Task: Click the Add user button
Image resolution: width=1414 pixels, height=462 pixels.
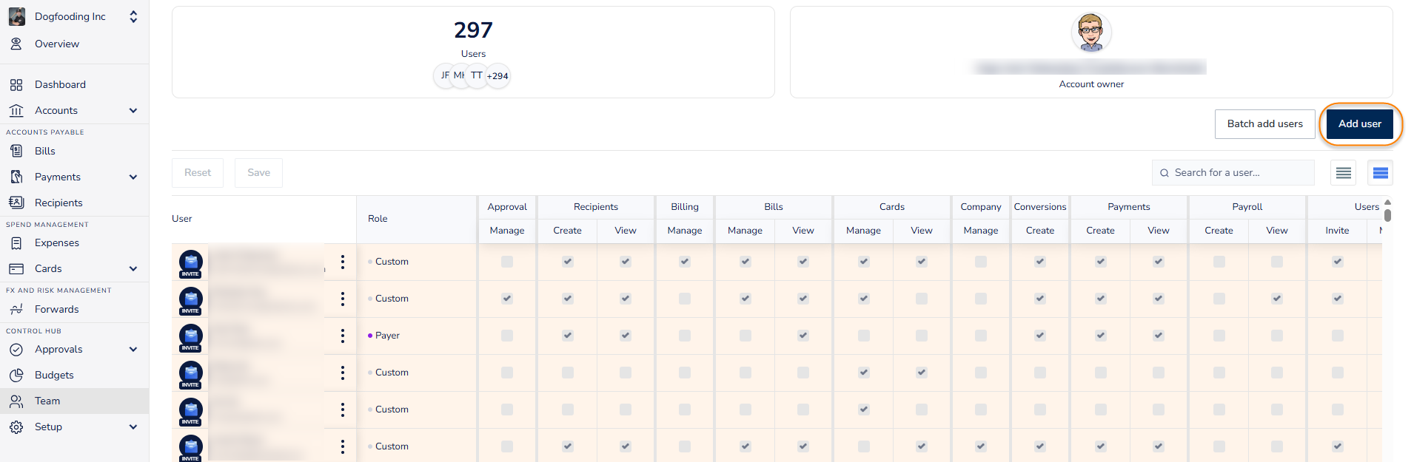Action: (x=1359, y=123)
